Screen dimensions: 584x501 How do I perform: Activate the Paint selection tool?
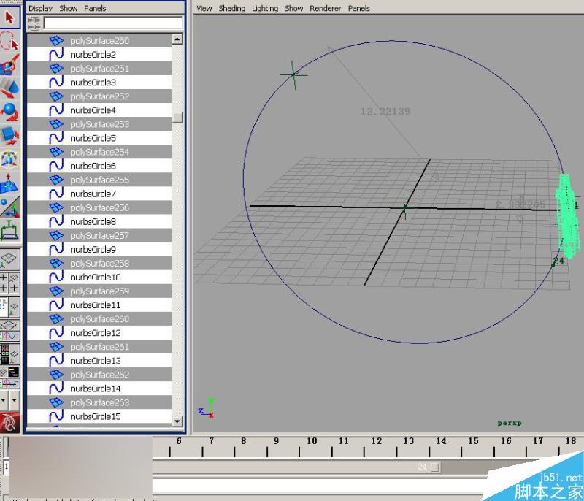coord(9,64)
